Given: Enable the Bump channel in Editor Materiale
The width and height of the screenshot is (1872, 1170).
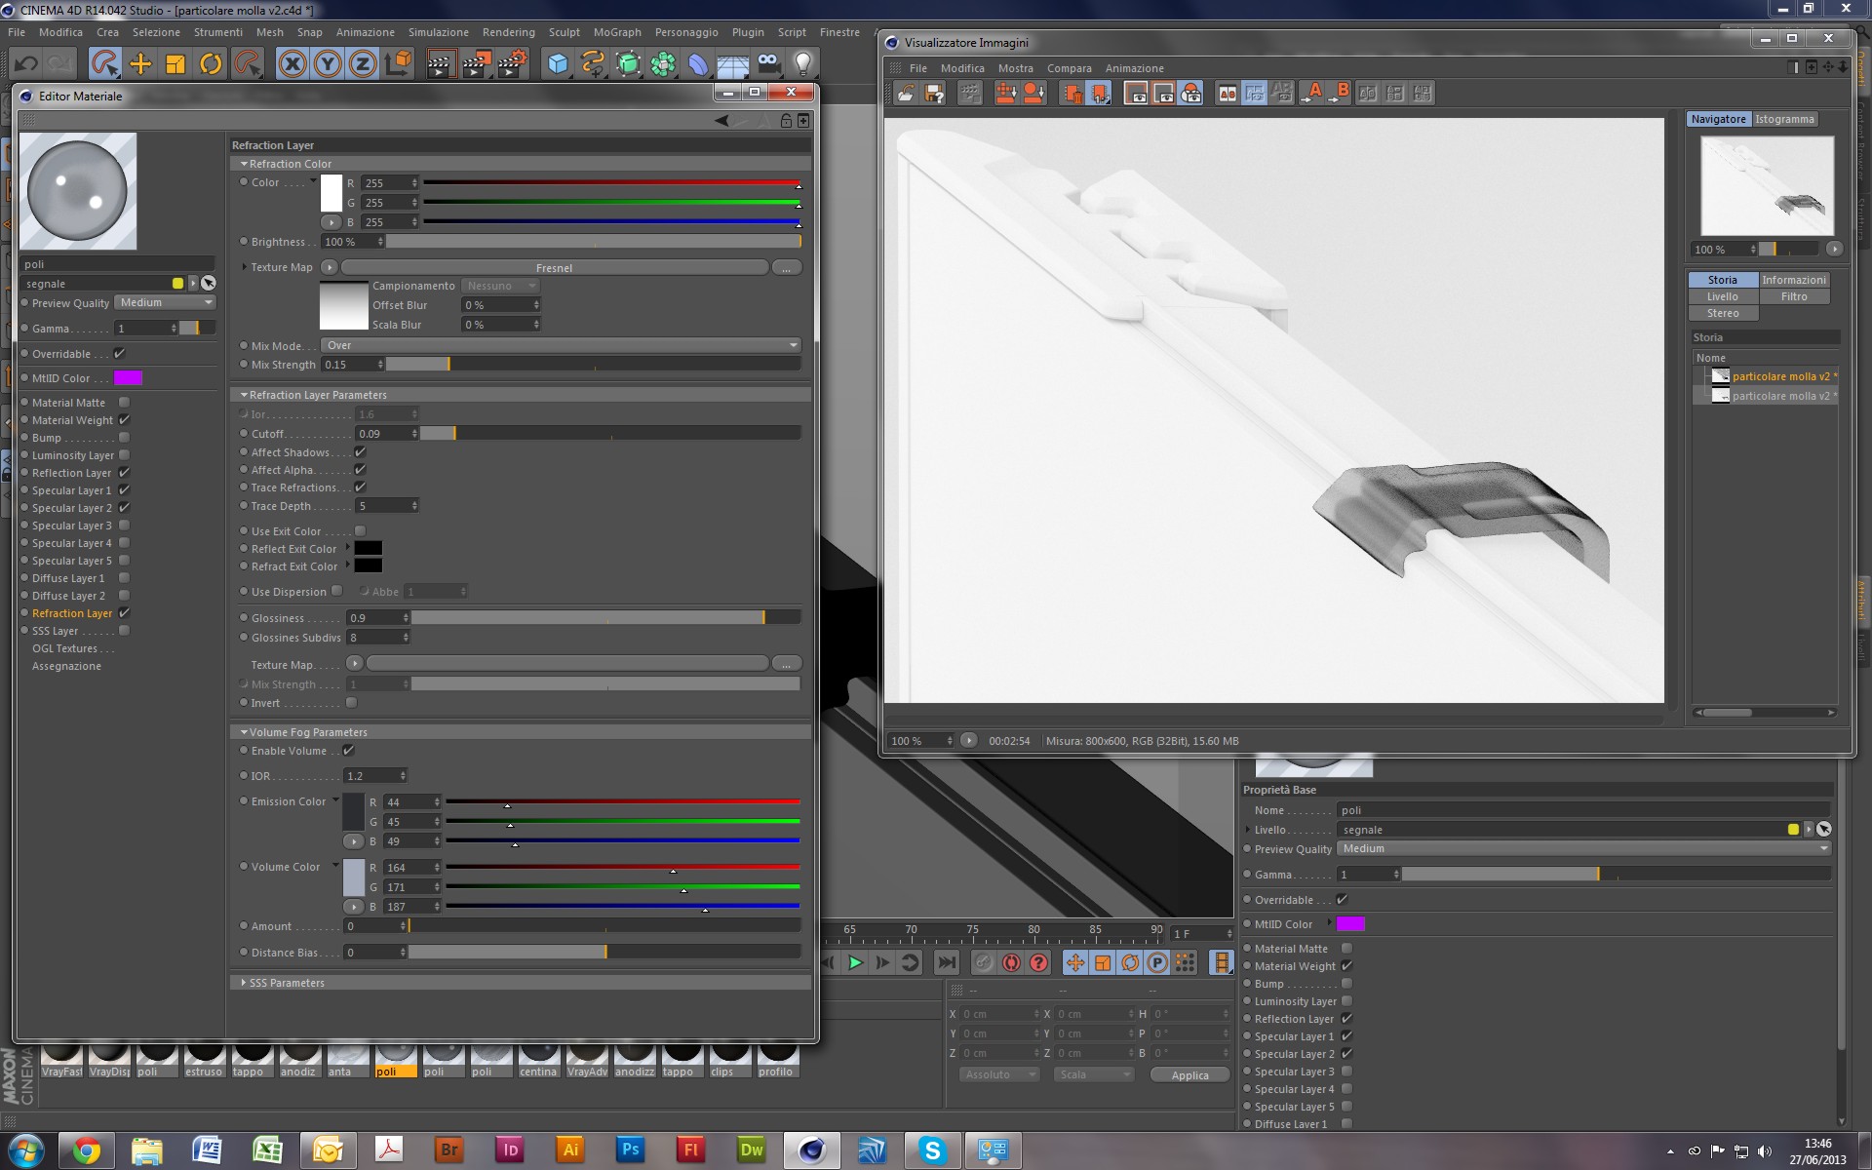Looking at the screenshot, I should tap(124, 438).
